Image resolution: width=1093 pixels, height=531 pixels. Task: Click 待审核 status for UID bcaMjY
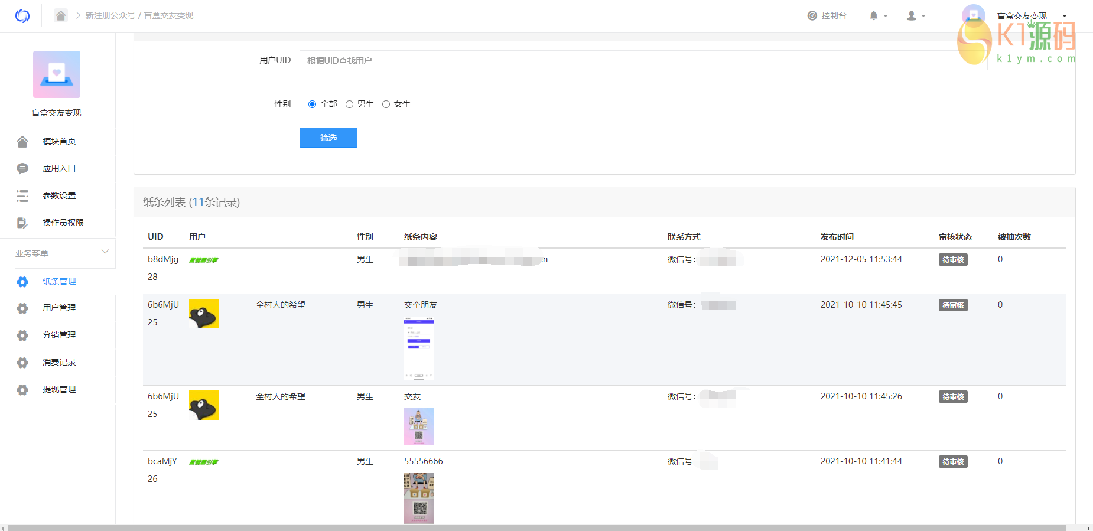point(953,462)
